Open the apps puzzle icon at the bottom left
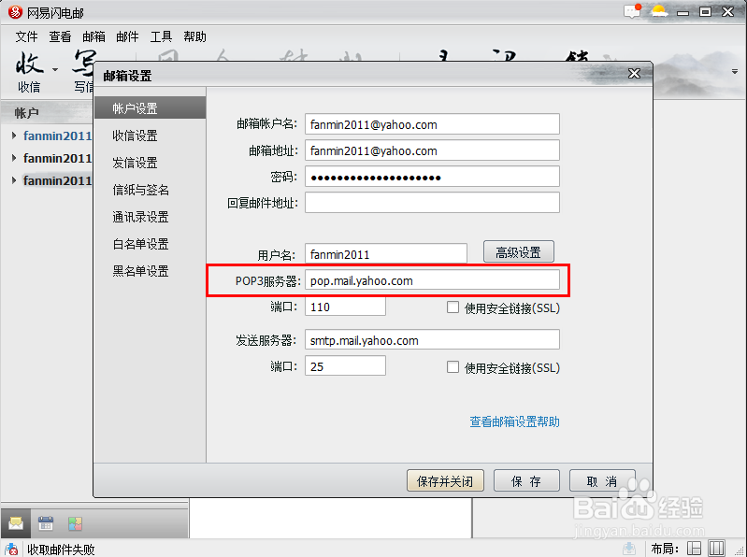 pos(75,523)
